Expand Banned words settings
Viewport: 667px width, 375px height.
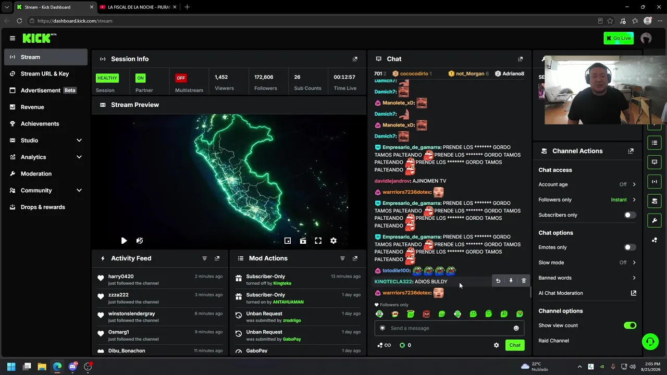587,278
